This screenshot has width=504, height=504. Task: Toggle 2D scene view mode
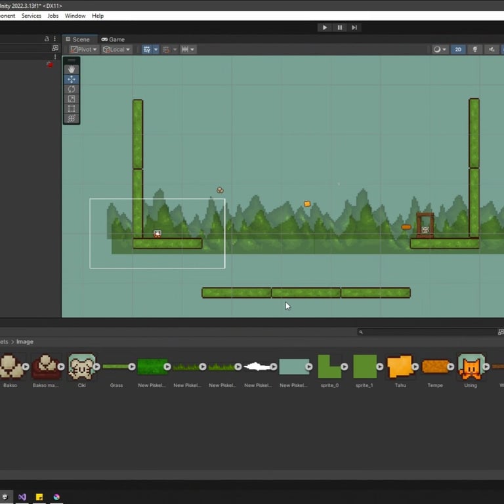pos(458,49)
